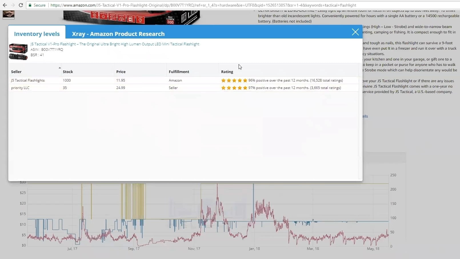Open J5 Tactical V1-Pro Flashlight product link
The width and height of the screenshot is (460, 259).
pyautogui.click(x=115, y=44)
